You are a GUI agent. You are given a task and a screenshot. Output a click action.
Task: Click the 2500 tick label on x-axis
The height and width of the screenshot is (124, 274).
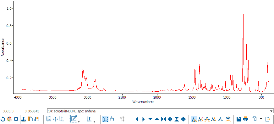(x=122, y=97)
